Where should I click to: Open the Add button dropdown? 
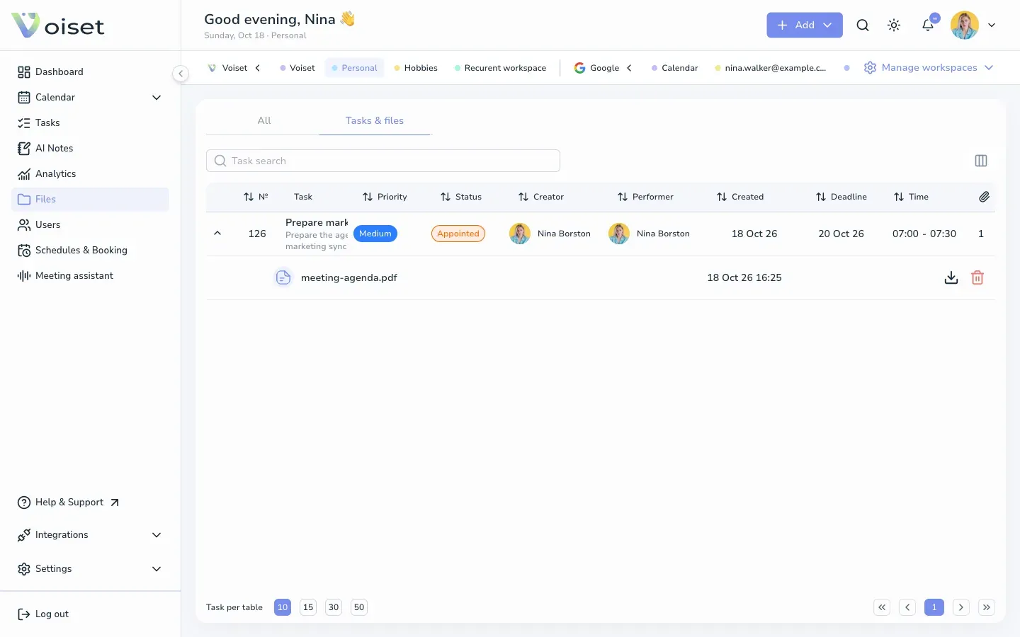(805, 25)
